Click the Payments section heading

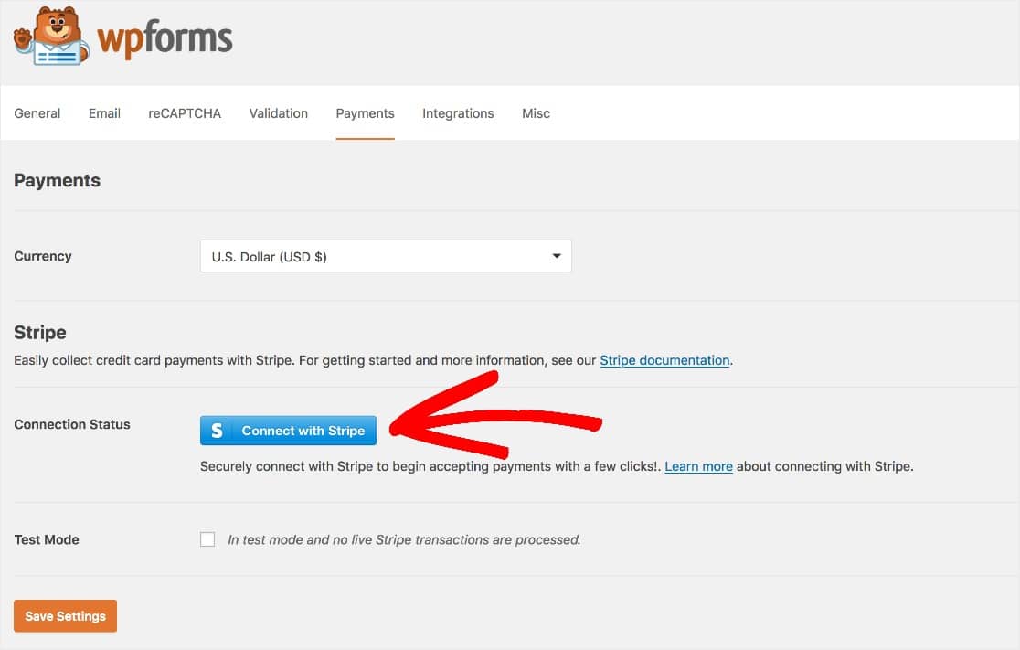pyautogui.click(x=58, y=180)
